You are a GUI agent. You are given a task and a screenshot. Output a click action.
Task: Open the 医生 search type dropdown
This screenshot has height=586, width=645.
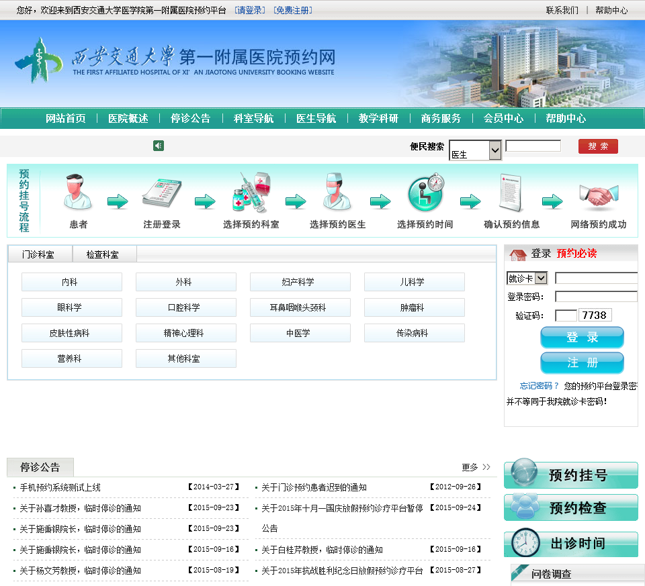pyautogui.click(x=475, y=150)
